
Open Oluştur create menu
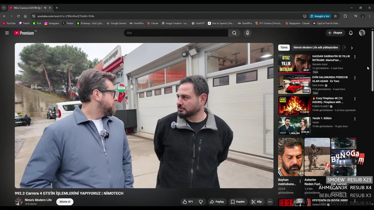coord(335,33)
